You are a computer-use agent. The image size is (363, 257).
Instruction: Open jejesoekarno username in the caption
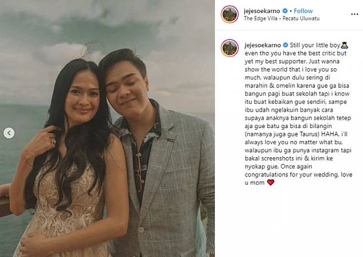click(x=263, y=45)
